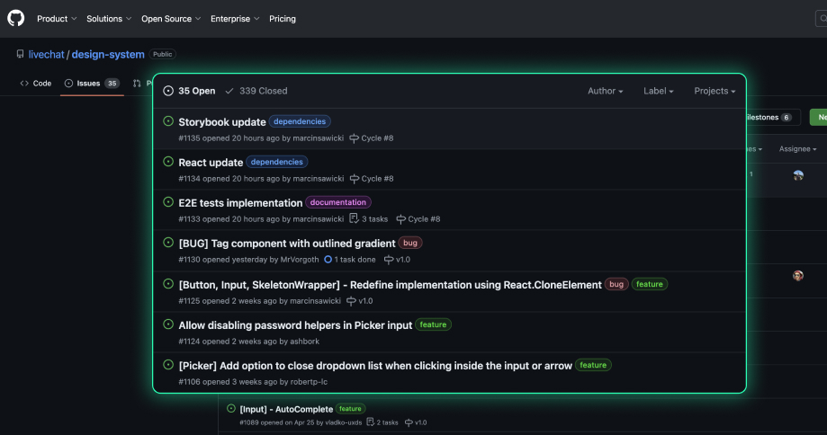Click the blue dependencies label on Storybook update
Image resolution: width=827 pixels, height=435 pixels.
300,121
